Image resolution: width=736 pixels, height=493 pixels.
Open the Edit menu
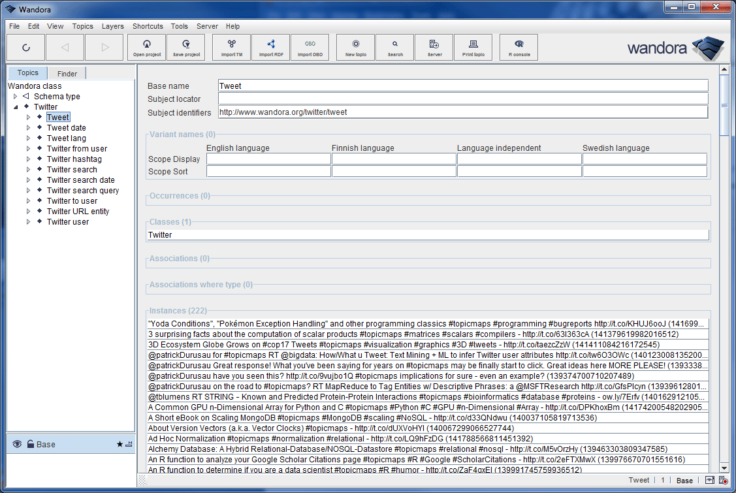coord(33,26)
